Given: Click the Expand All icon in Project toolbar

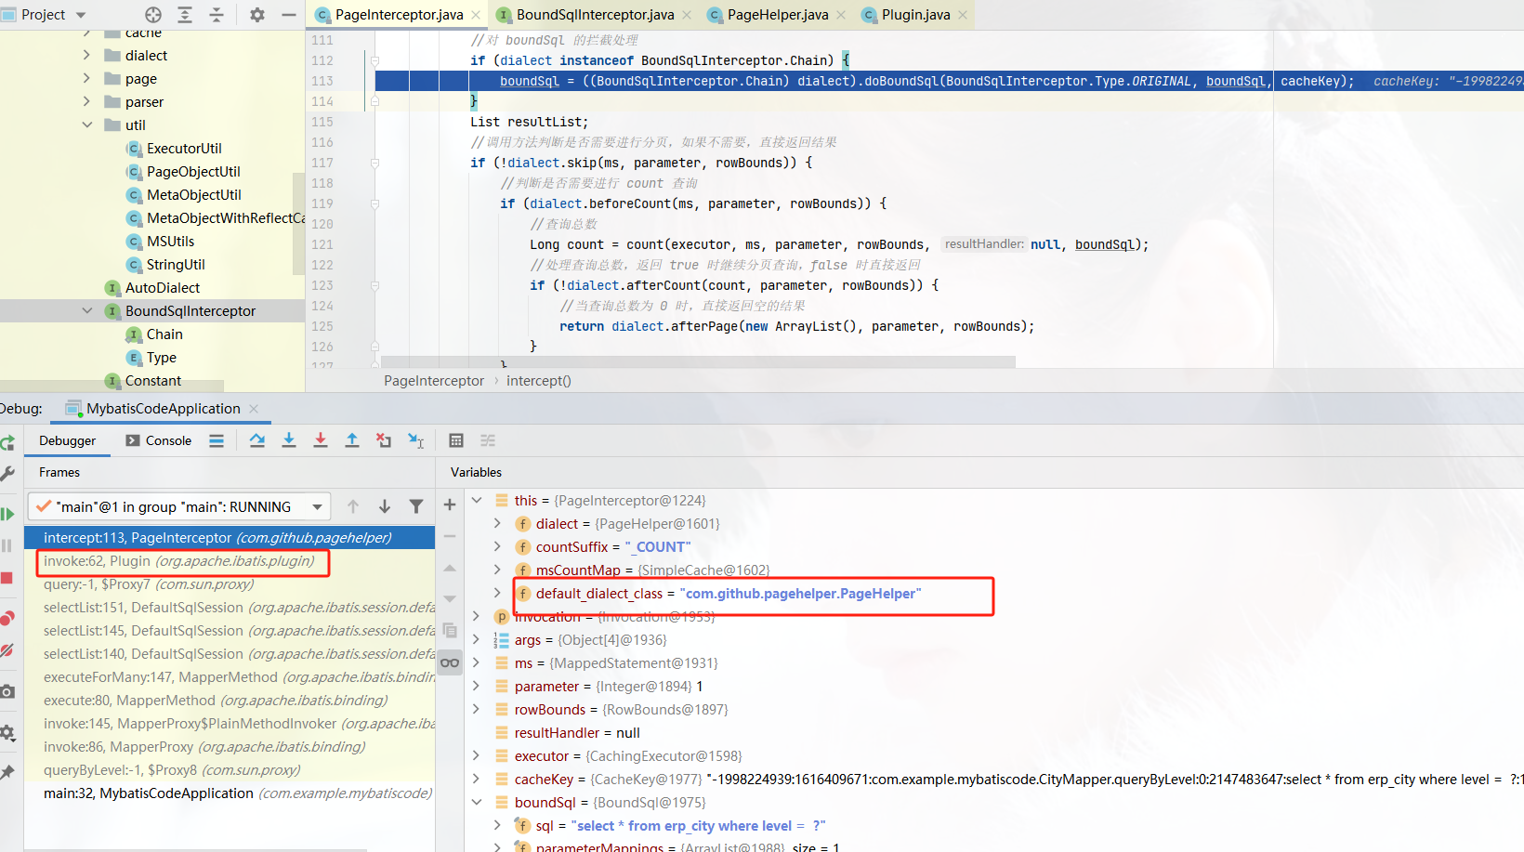Looking at the screenshot, I should pos(185,15).
